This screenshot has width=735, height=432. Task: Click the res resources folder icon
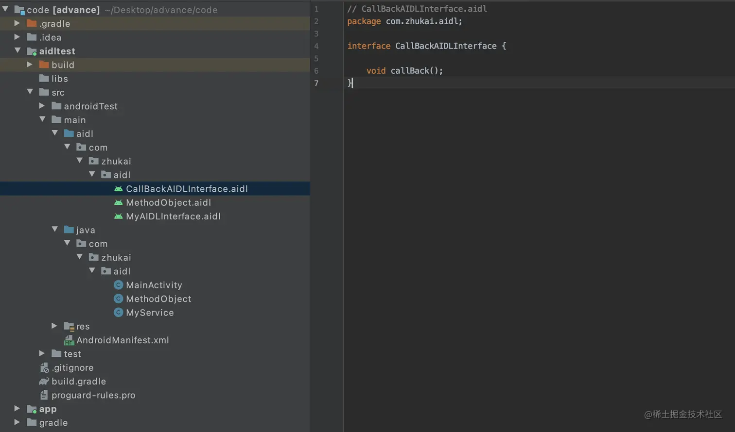69,327
